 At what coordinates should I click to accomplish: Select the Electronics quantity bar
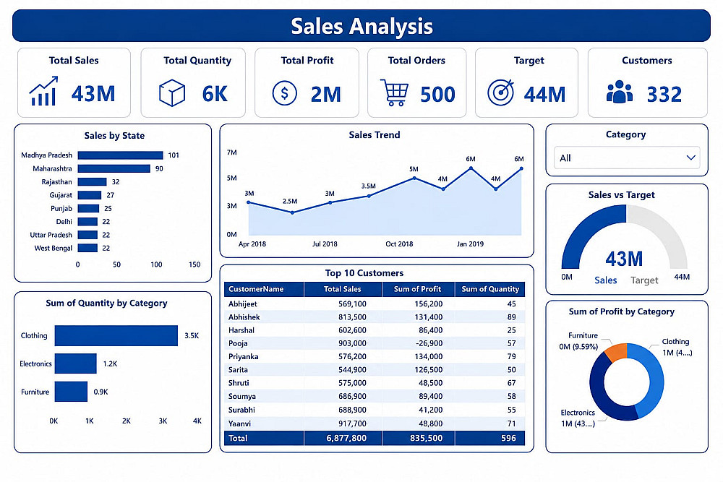pos(76,363)
